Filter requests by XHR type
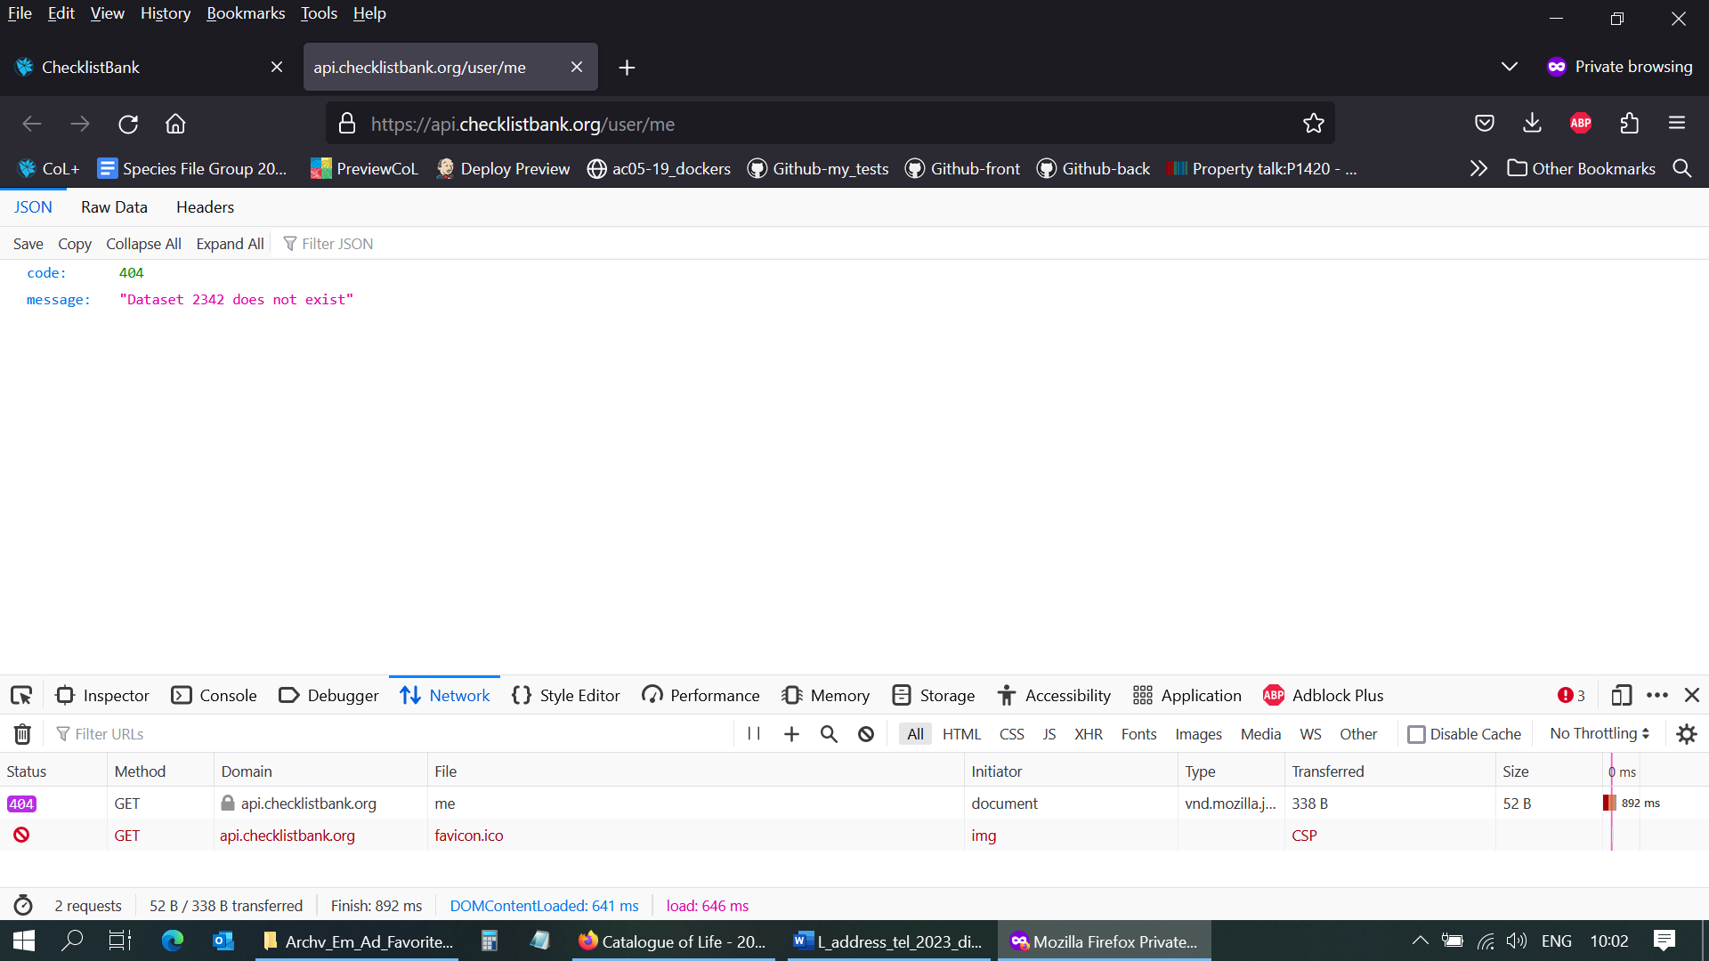 (x=1088, y=734)
